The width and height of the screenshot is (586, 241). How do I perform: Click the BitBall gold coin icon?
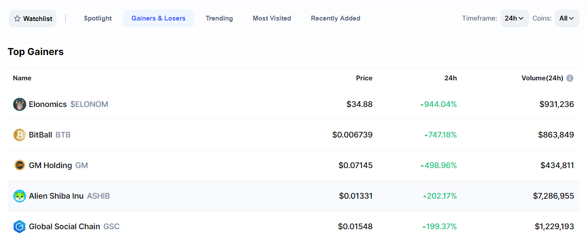[20, 135]
